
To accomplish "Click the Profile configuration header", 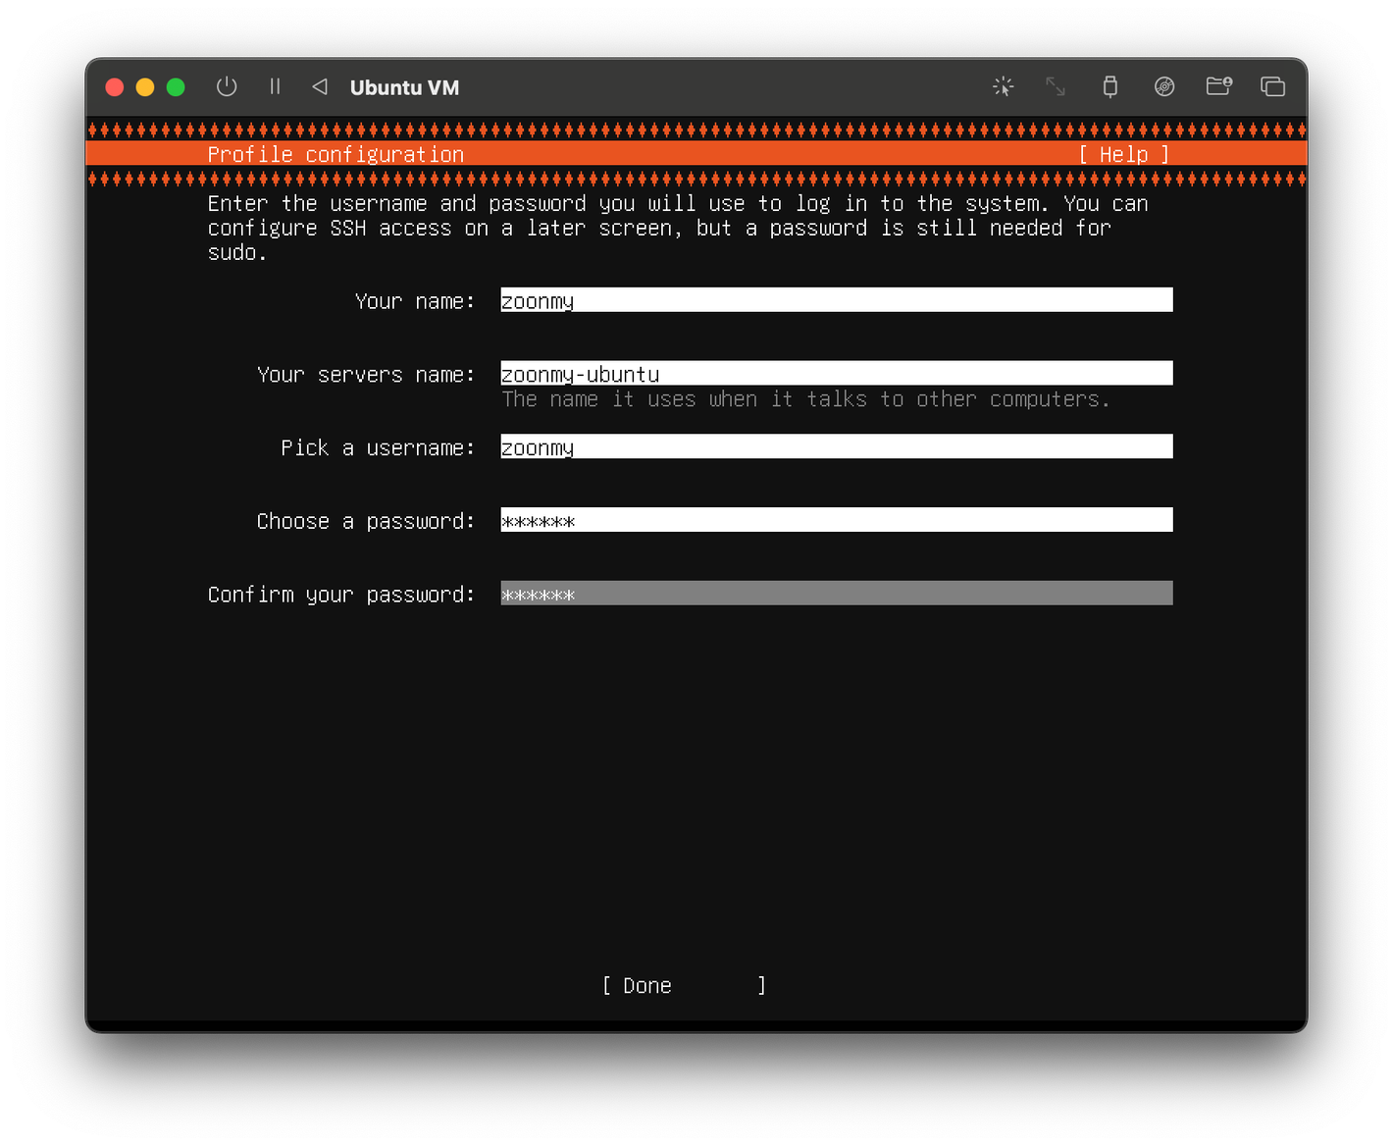I will click(335, 154).
